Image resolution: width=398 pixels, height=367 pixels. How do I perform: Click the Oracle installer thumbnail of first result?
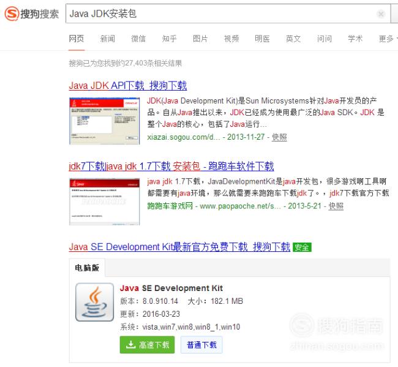pos(104,121)
